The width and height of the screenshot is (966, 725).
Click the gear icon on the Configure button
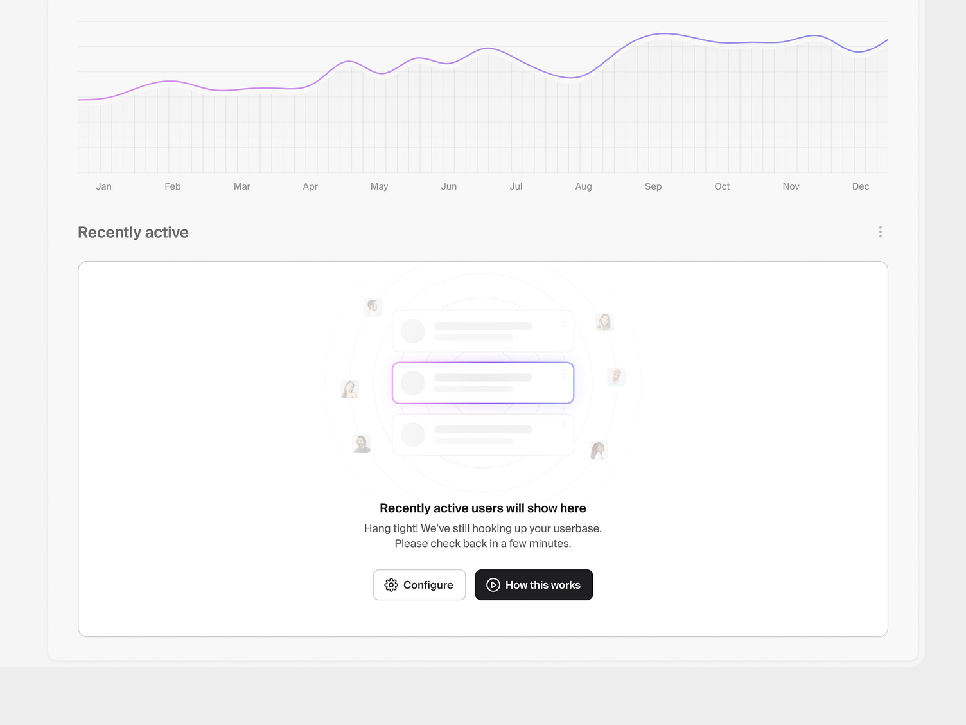[x=391, y=585]
